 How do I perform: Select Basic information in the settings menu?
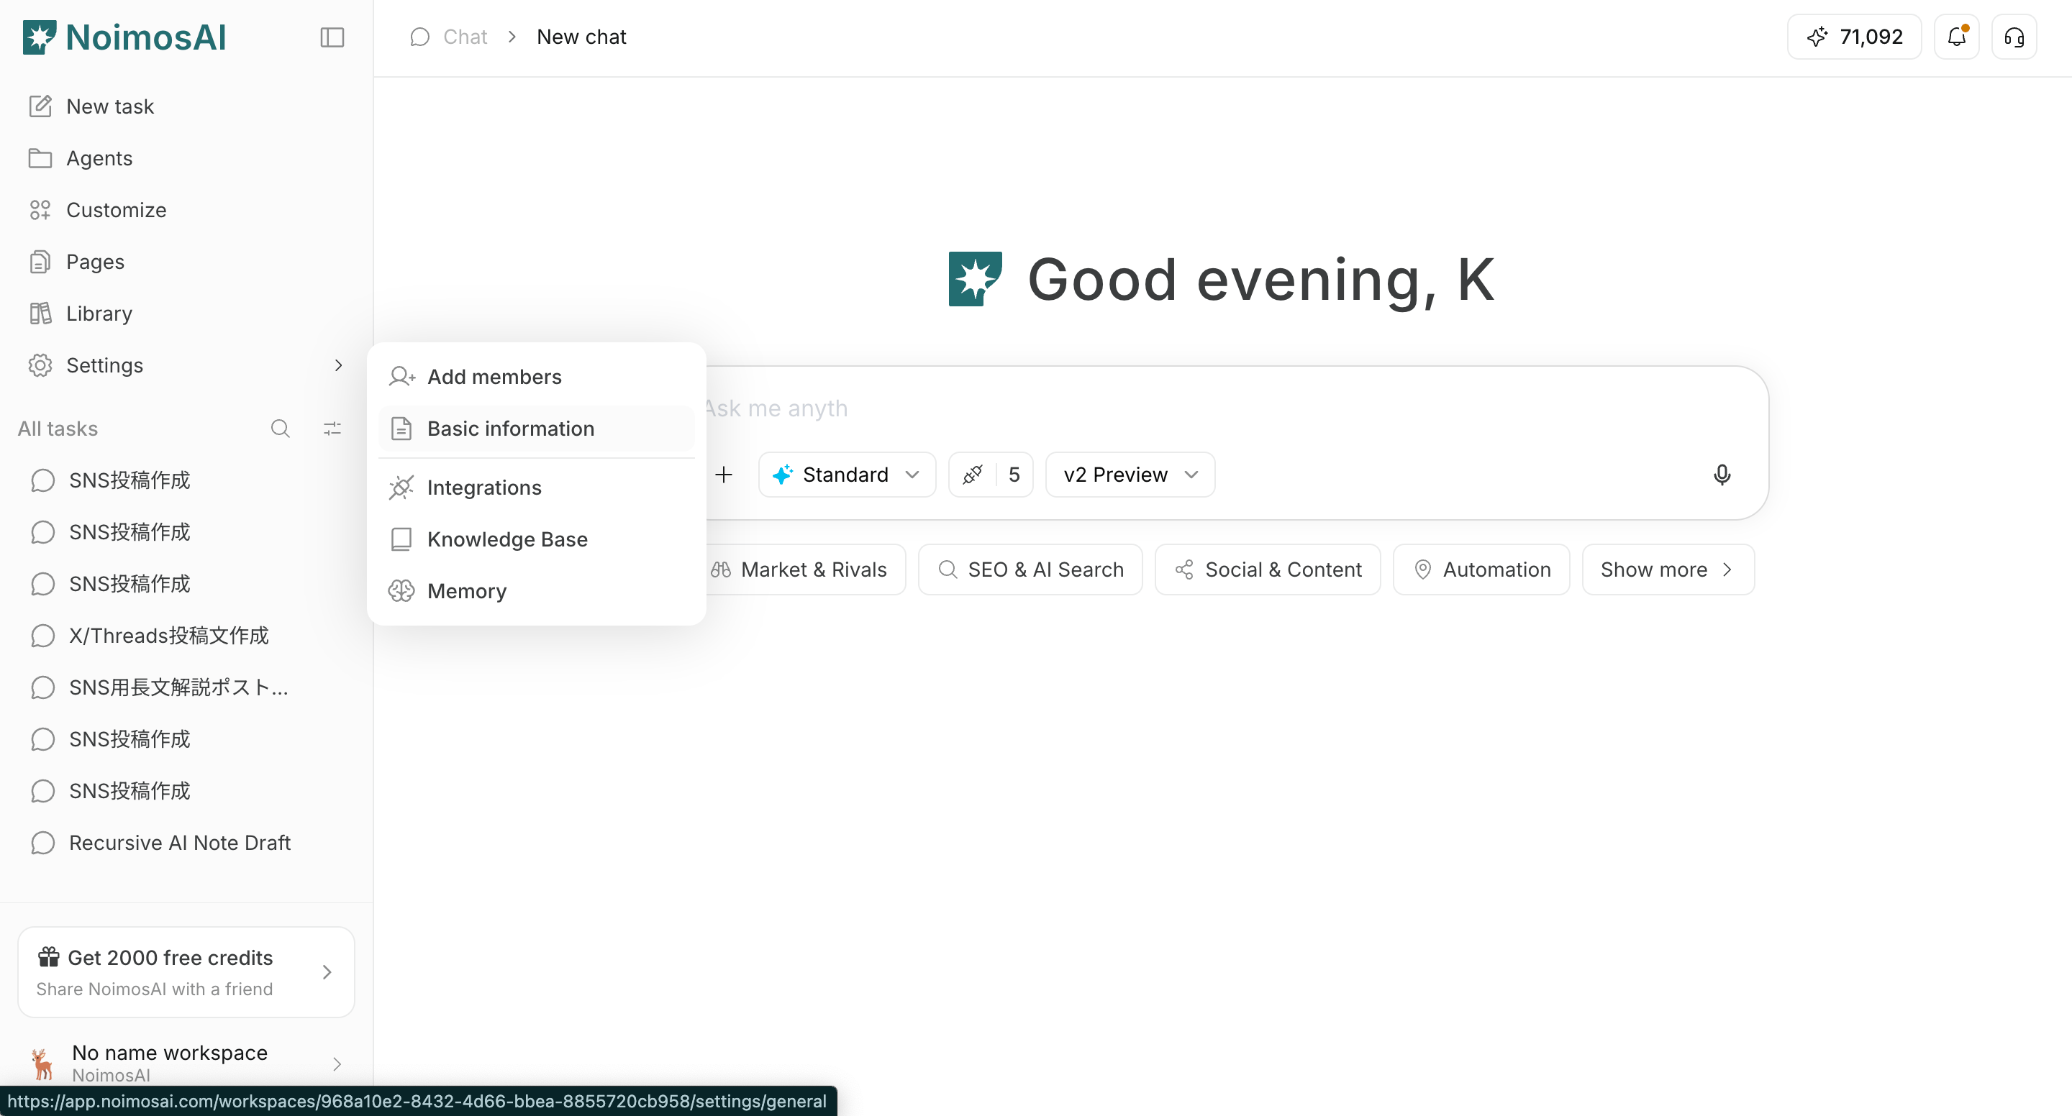tap(537, 429)
